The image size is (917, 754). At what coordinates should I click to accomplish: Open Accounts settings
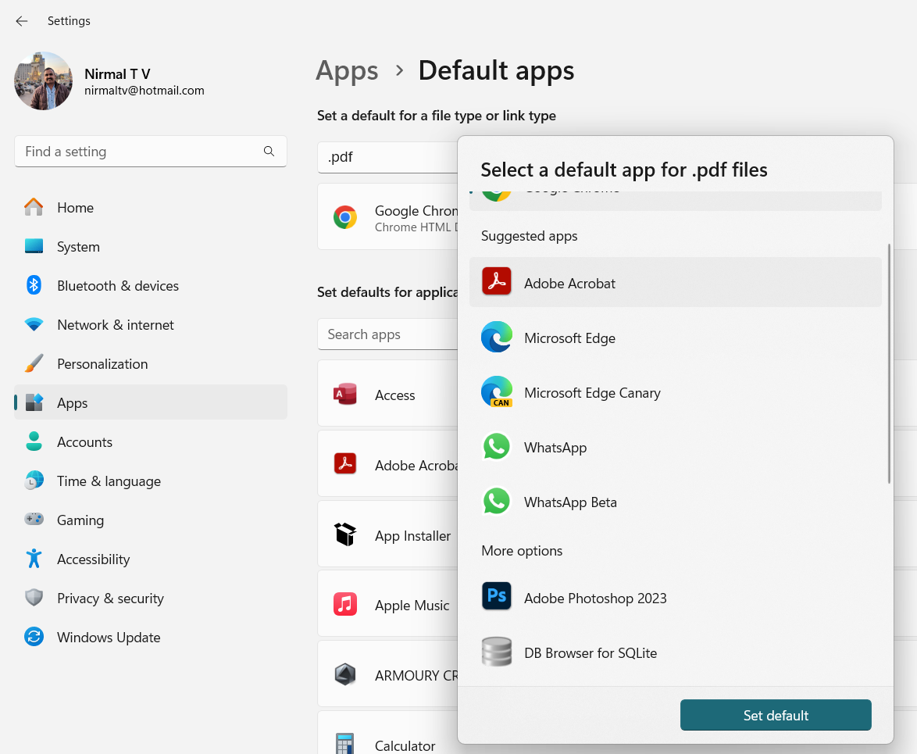pos(150,442)
